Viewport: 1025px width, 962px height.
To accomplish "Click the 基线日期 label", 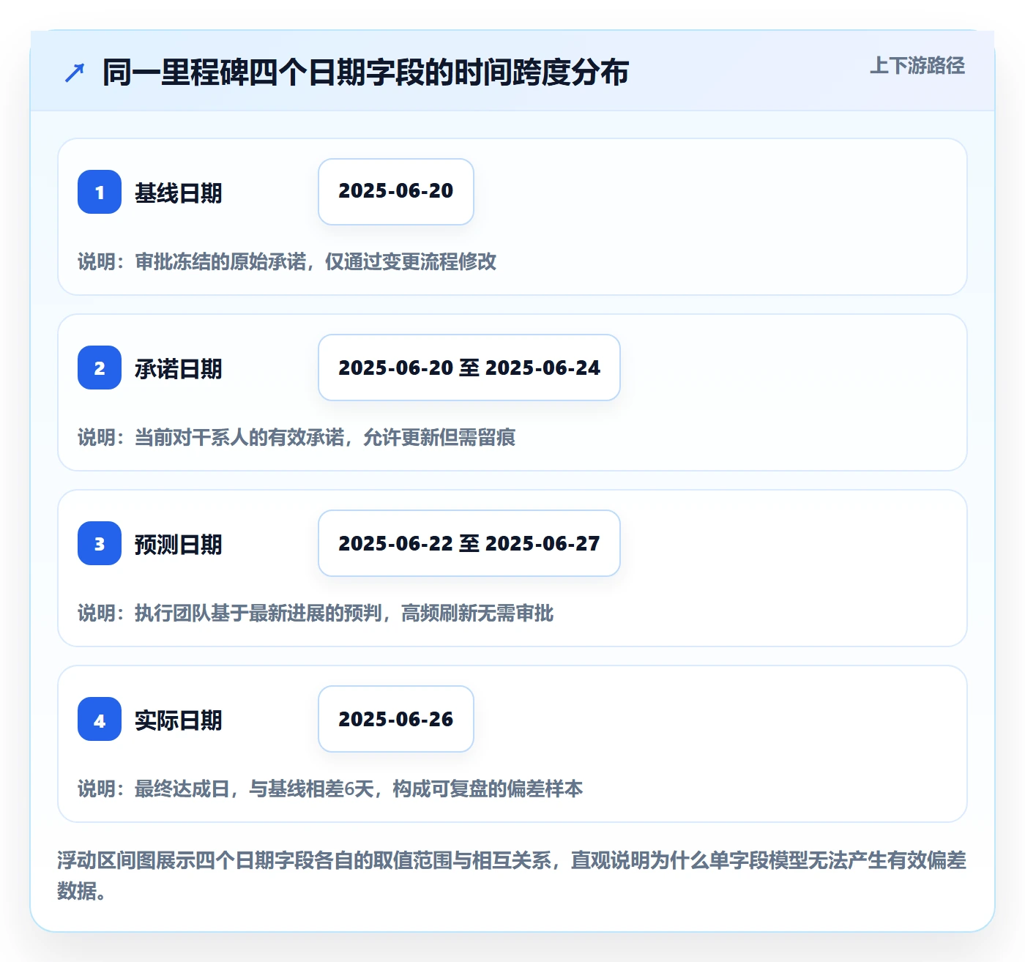I will coord(178,193).
